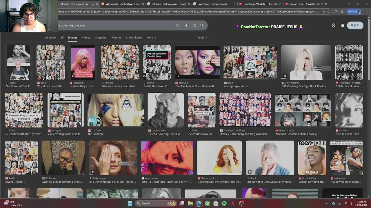Viewport: 371px width, 208px height.
Task: Open 'One Eye Symbolism It's all of them' thumbnail
Action: click(x=157, y=62)
